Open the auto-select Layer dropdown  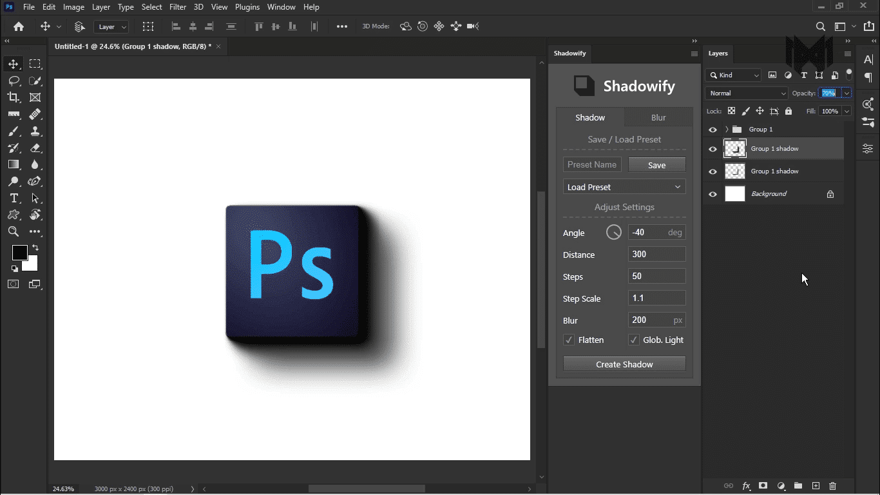[x=111, y=26]
